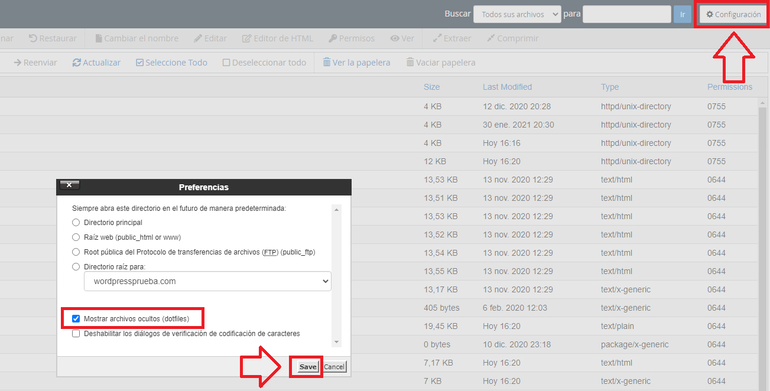Click the Ver eye icon
Screen dimensions: 770x391
[395, 38]
